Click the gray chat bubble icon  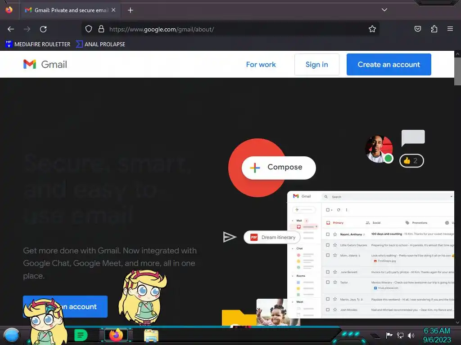click(x=413, y=138)
